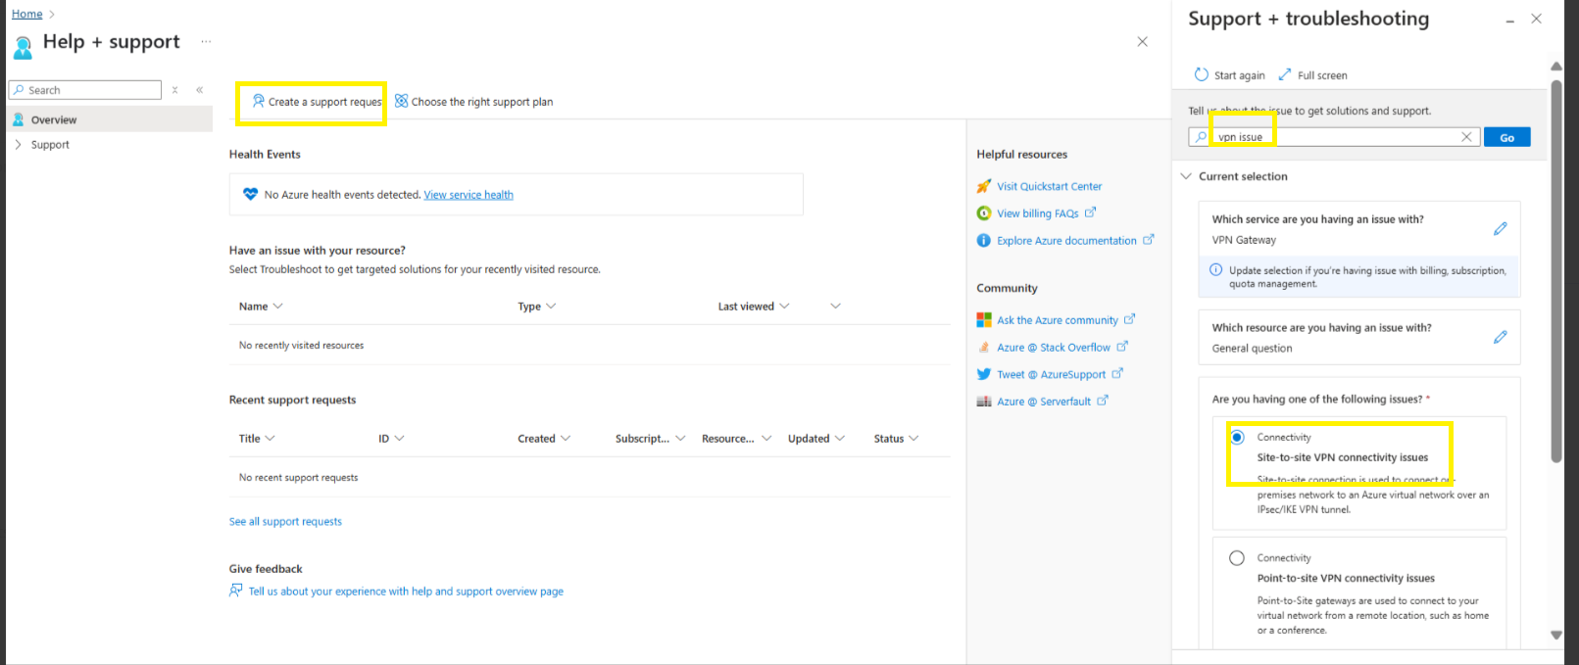Click the billing FAQs green icon
1579x665 pixels.
pyautogui.click(x=984, y=214)
